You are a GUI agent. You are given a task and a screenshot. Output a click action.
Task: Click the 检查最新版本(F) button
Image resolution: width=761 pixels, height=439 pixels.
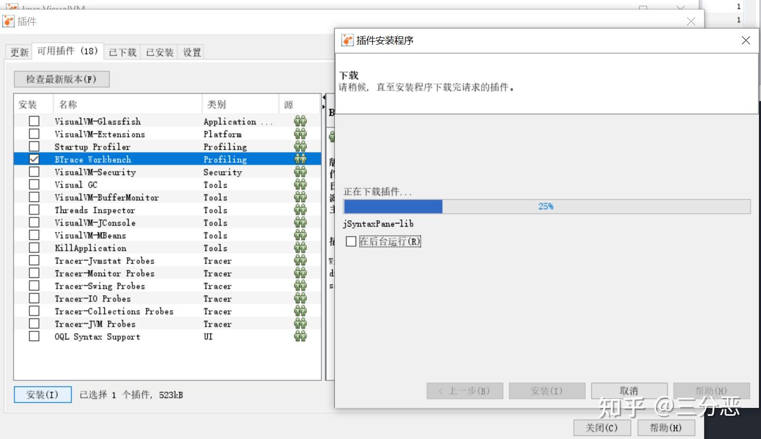61,79
